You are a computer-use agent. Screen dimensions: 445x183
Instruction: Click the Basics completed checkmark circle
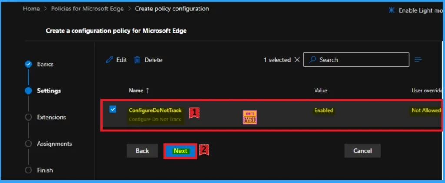(x=28, y=64)
